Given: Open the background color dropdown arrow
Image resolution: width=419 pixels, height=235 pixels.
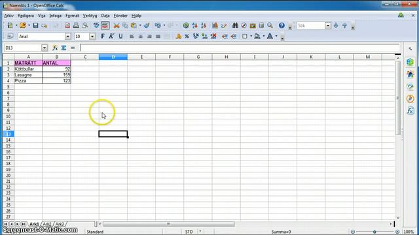Looking at the screenshot, I should pyautogui.click(x=263, y=37).
